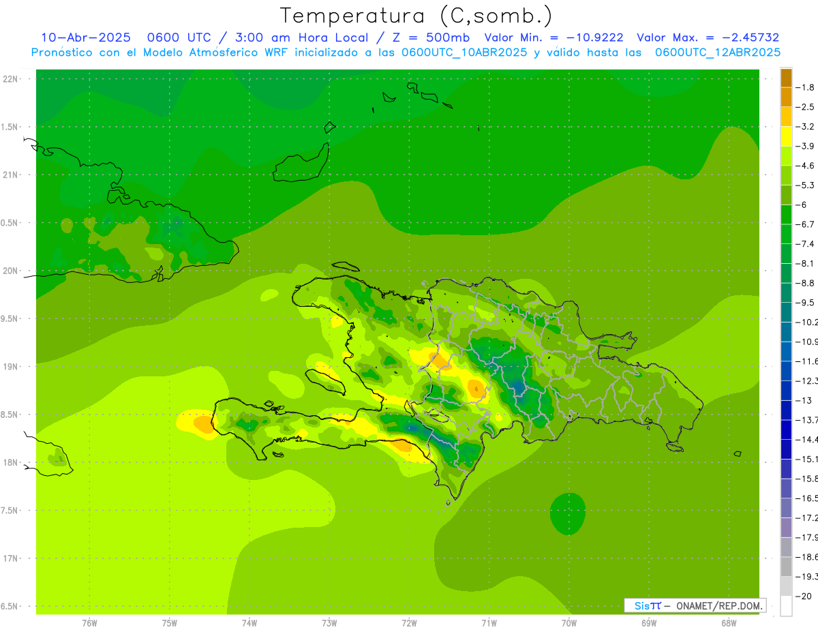Click the 'Temperatura (C,somb.)' title
The width and height of the screenshot is (818, 632).
click(416, 16)
